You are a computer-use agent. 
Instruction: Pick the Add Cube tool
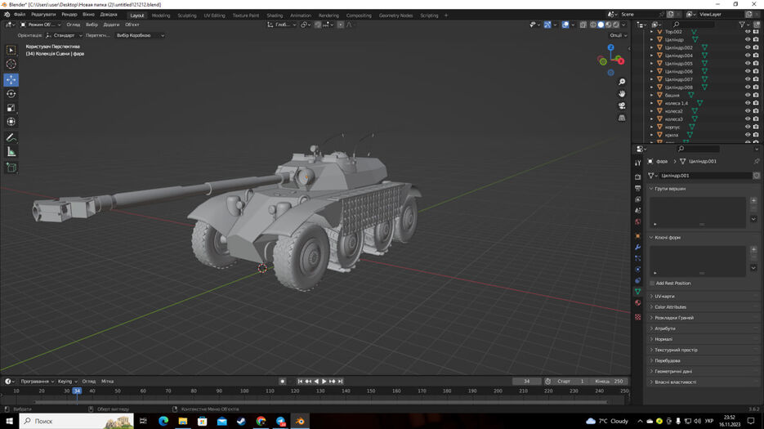(11, 168)
